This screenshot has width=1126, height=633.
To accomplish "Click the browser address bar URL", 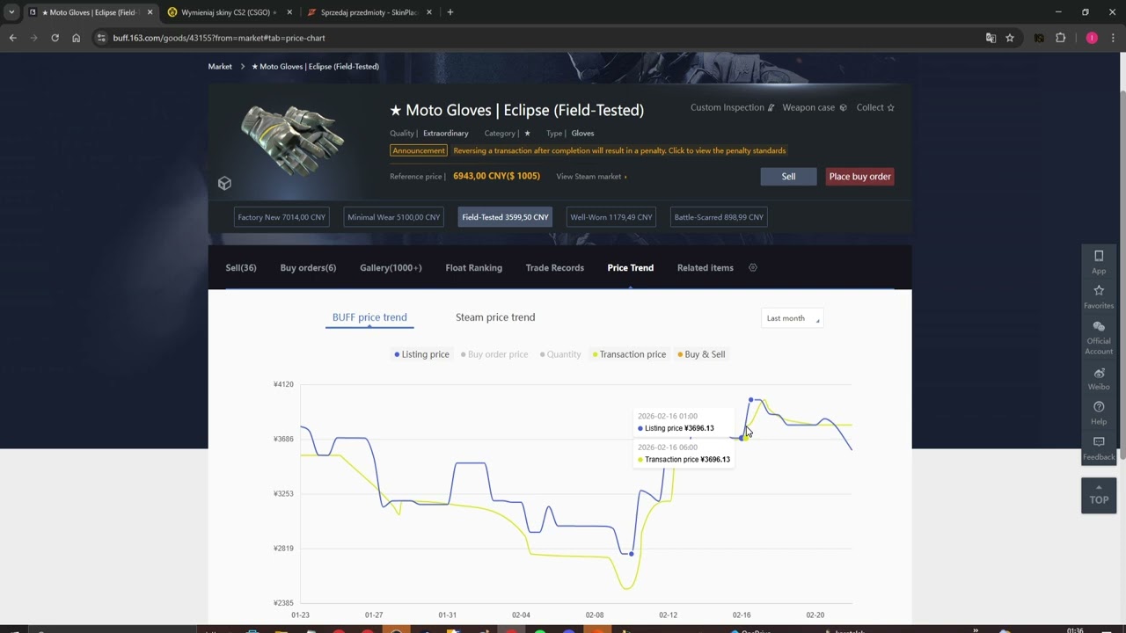I will click(219, 38).
